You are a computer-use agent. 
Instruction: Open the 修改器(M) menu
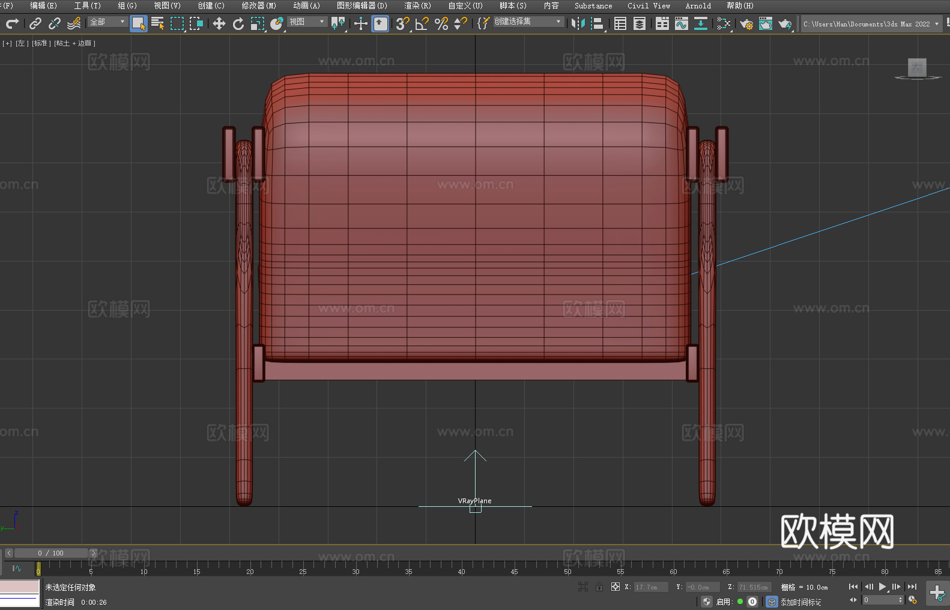(x=259, y=5)
